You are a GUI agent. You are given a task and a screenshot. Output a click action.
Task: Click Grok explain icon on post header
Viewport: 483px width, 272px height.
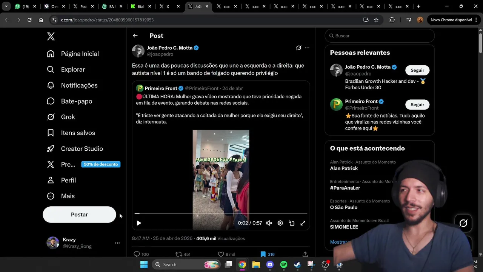[298, 48]
